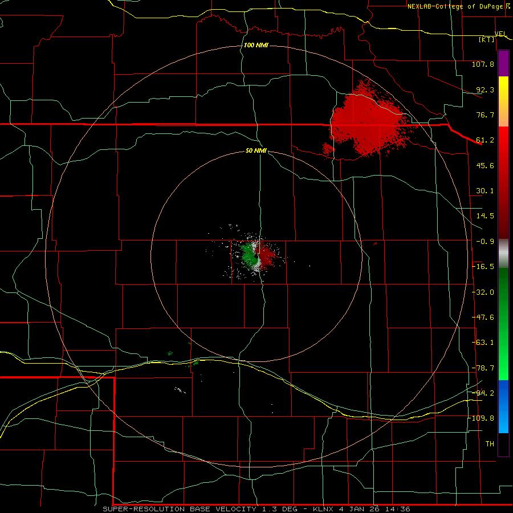The height and width of the screenshot is (513, 513).
Task: Click the 92.3 value on velocity scale
Action: point(485,89)
